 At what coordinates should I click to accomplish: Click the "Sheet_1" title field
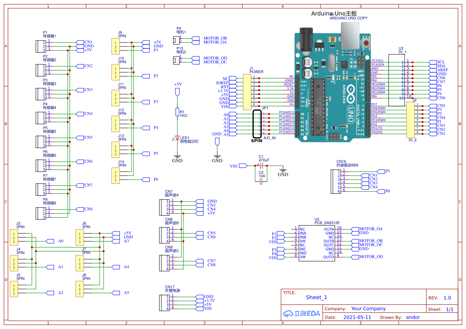point(316,297)
